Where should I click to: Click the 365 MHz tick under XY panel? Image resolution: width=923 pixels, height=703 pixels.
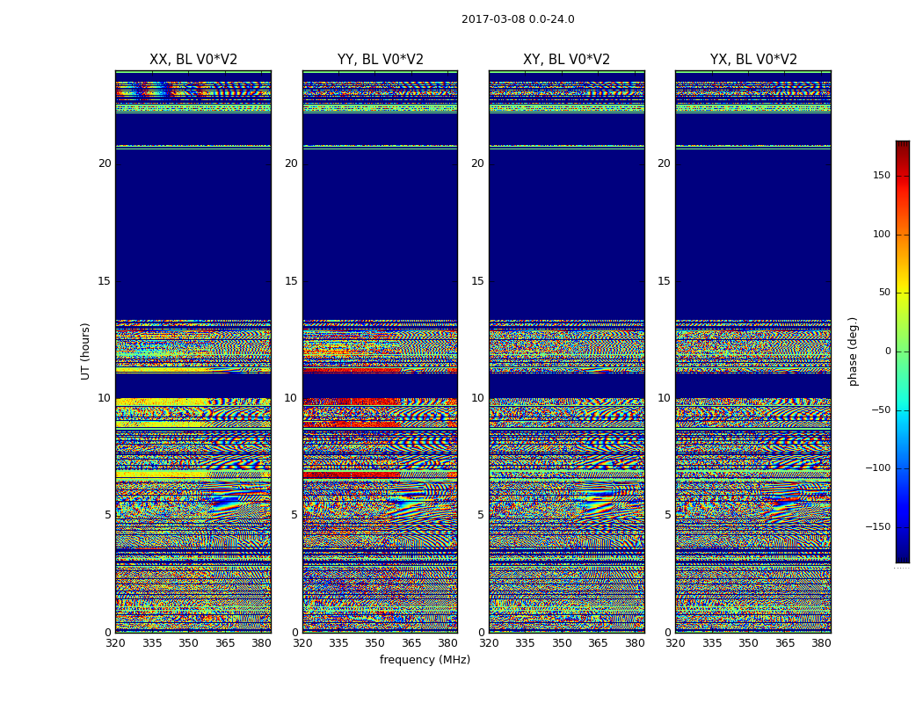pos(598,643)
